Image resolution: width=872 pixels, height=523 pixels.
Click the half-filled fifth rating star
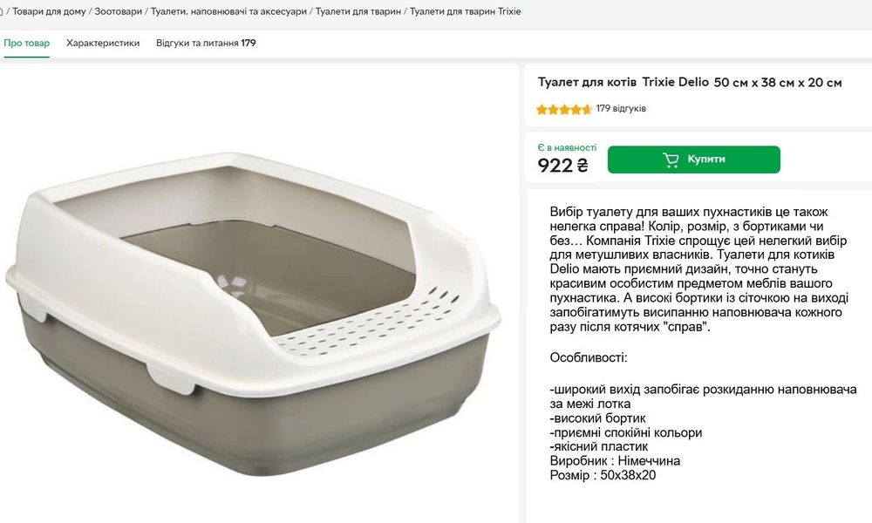pos(587,110)
